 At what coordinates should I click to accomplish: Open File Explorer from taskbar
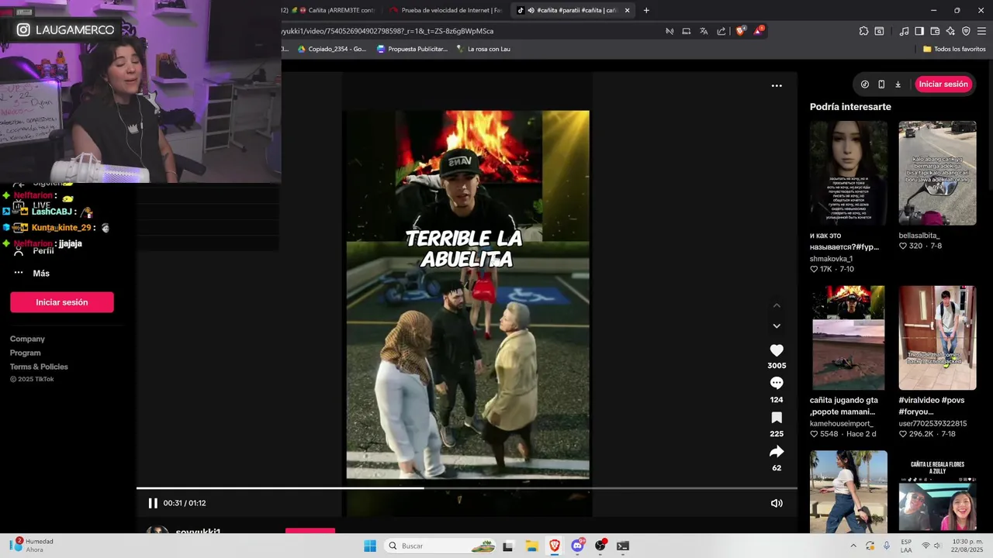(531, 546)
